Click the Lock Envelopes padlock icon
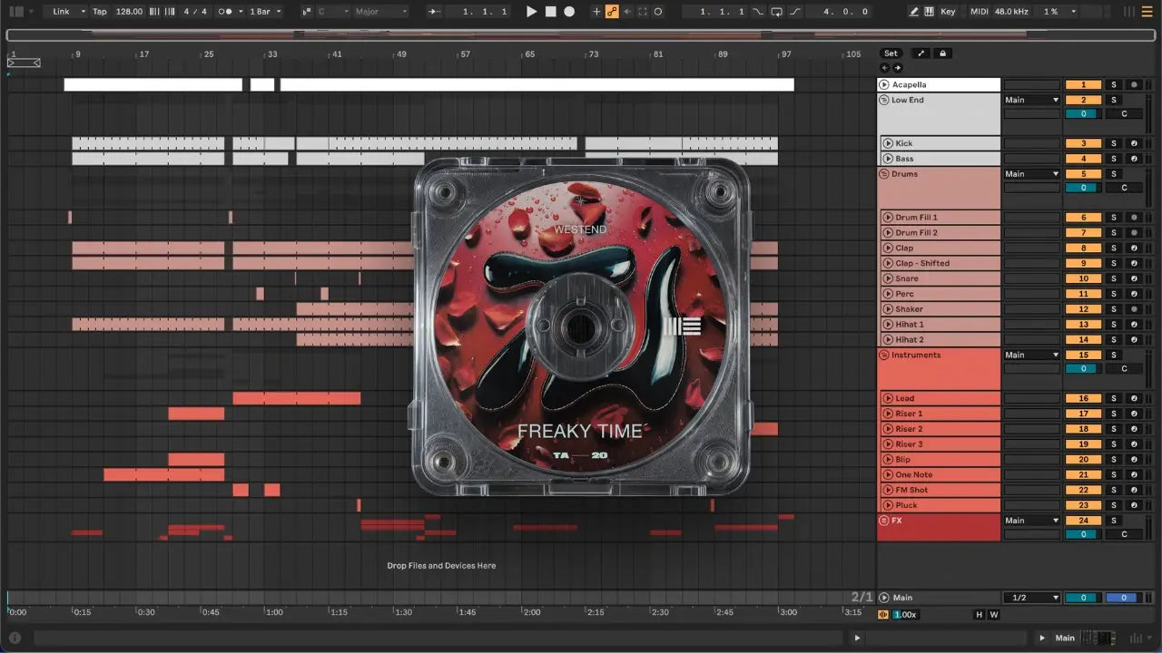Screen dimensions: 1162x653 (x=943, y=54)
